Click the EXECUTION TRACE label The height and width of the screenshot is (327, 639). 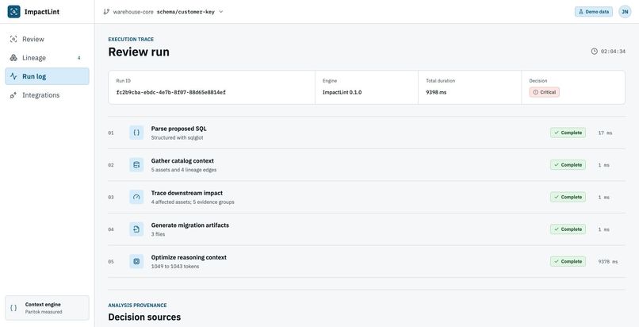point(131,40)
